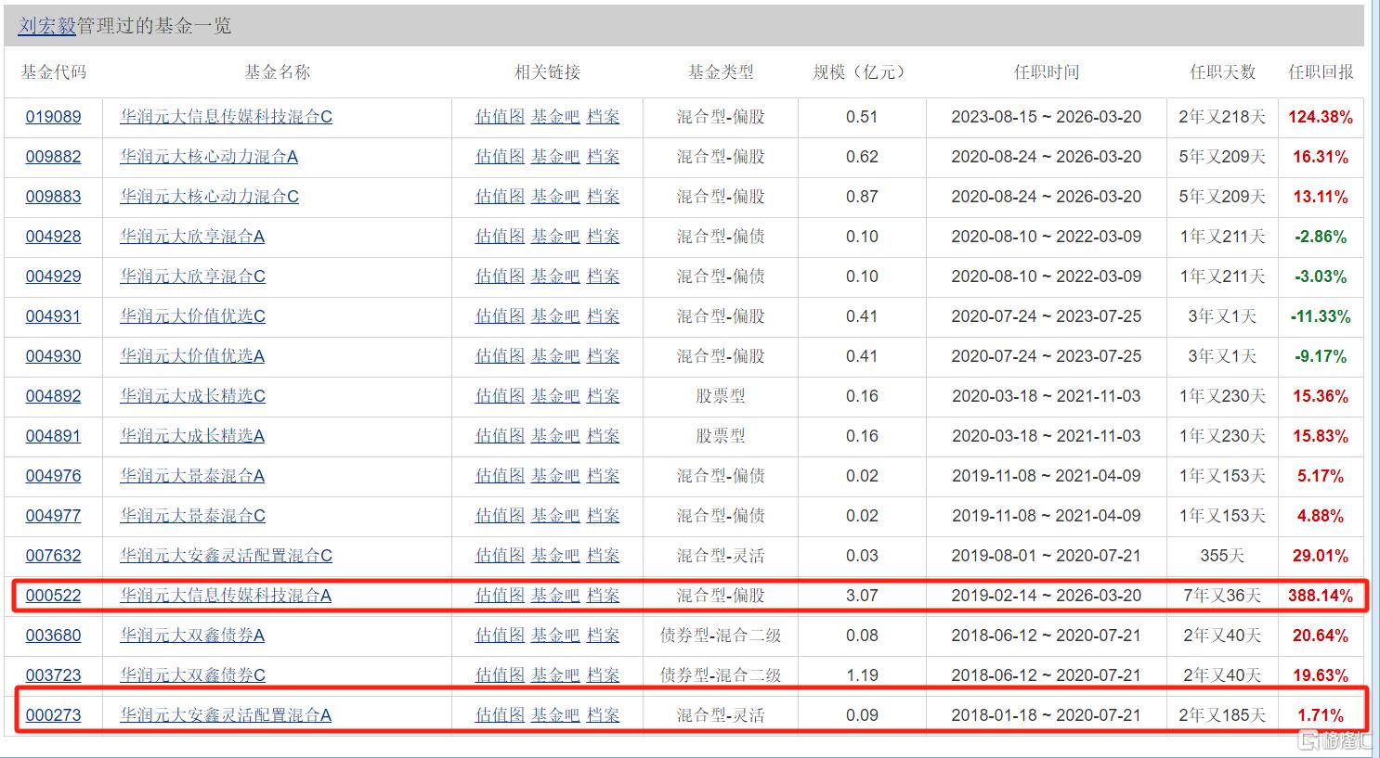Open fund code 019089
Screen dimensions: 1380x758
coord(53,117)
